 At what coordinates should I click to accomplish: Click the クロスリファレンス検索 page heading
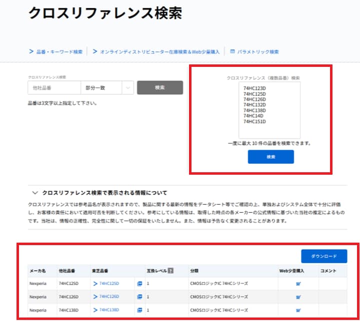(x=105, y=13)
